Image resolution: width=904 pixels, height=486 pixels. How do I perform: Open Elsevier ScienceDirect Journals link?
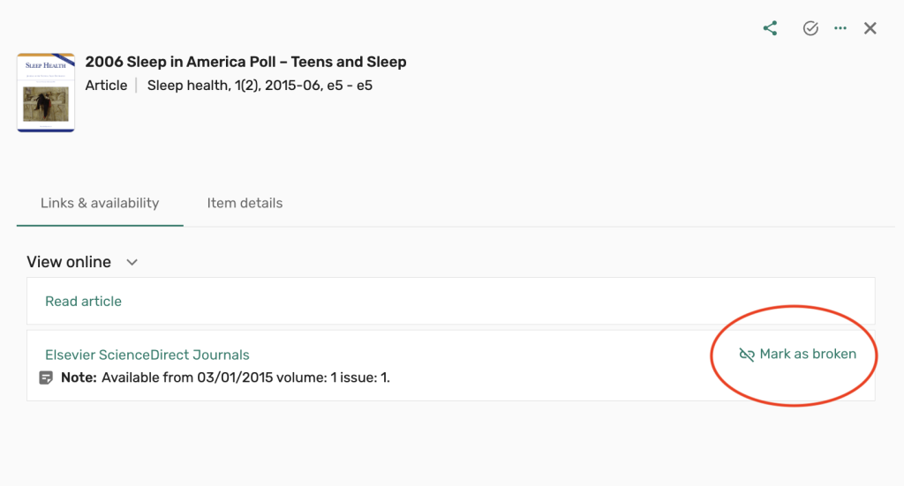pos(147,355)
